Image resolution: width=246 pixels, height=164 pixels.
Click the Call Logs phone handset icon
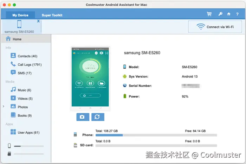[x=13, y=64]
